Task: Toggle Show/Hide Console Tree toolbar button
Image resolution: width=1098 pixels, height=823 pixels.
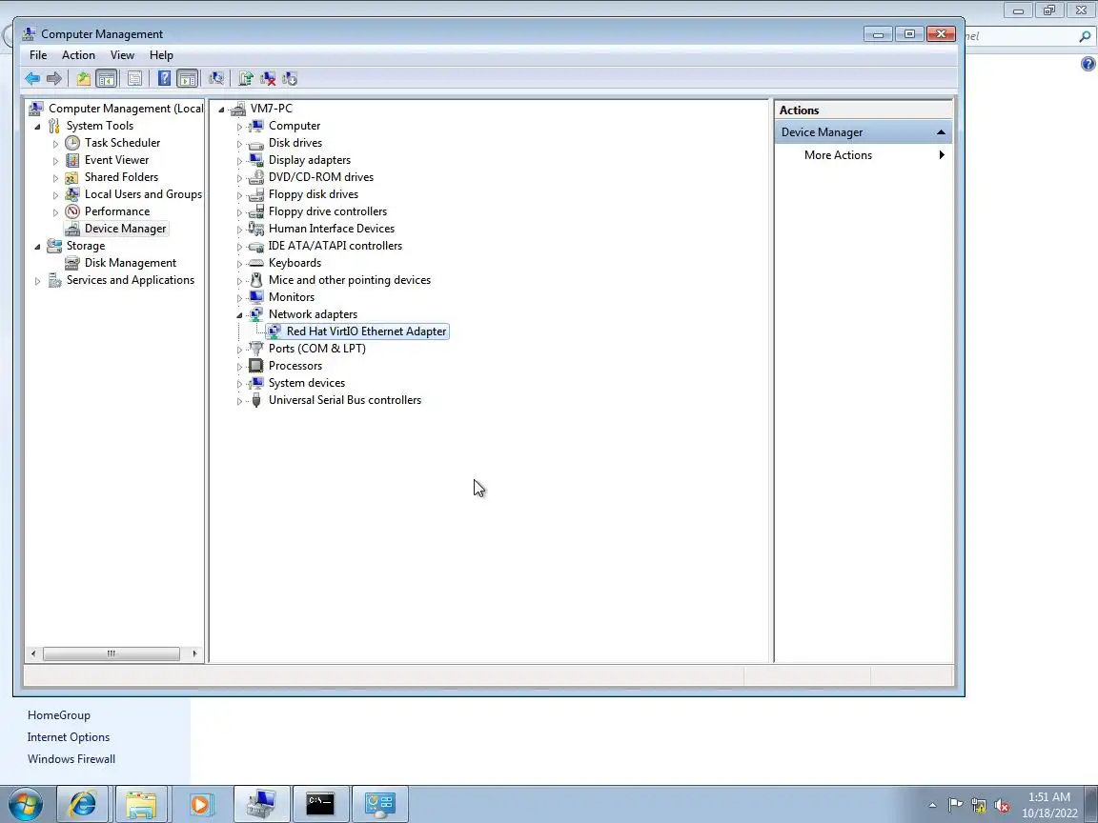Action: click(x=107, y=78)
